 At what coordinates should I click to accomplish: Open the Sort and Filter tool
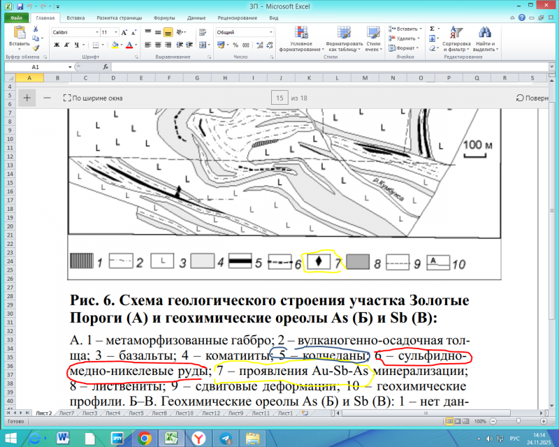point(456,39)
